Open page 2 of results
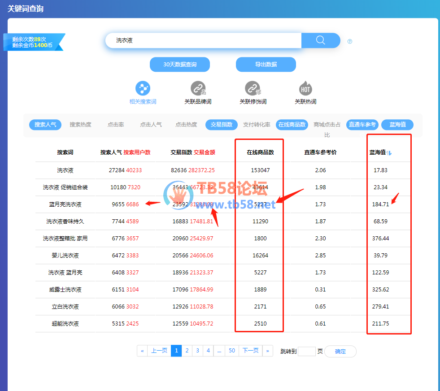 coord(187,351)
